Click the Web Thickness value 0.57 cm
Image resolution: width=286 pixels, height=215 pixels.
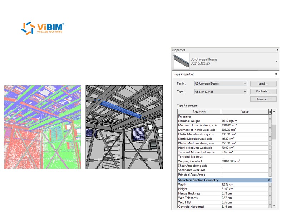pos(245,198)
